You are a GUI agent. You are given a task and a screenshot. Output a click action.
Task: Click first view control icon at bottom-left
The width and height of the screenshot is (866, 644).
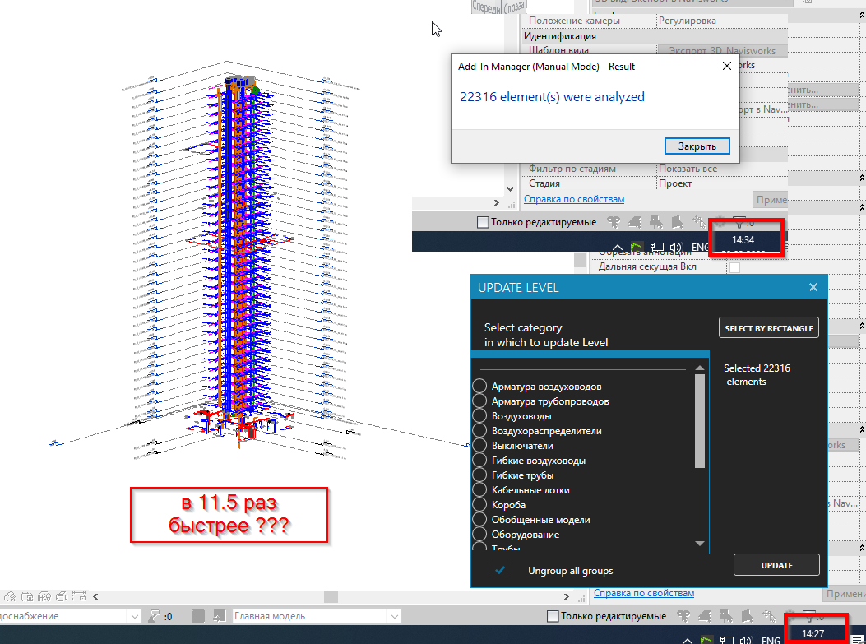pyautogui.click(x=10, y=596)
